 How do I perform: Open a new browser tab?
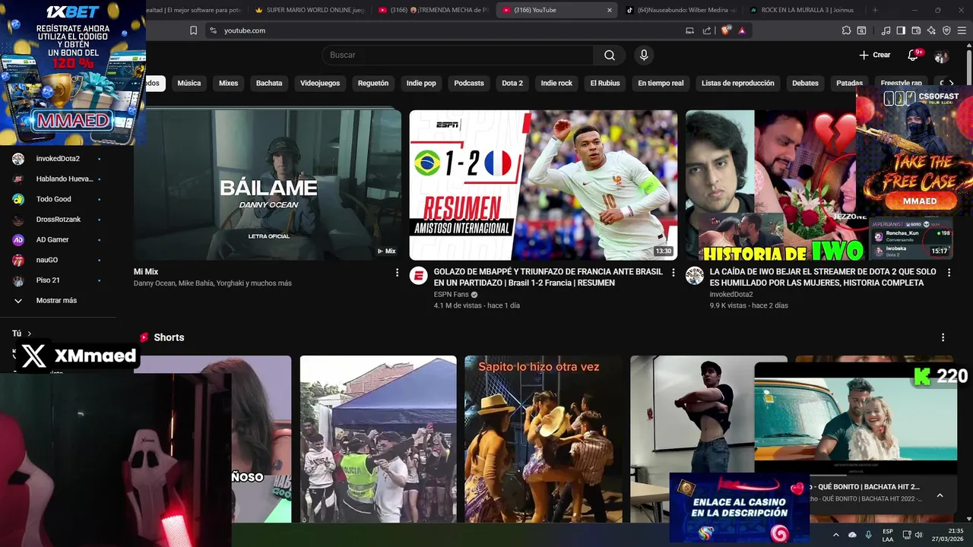[x=875, y=10]
